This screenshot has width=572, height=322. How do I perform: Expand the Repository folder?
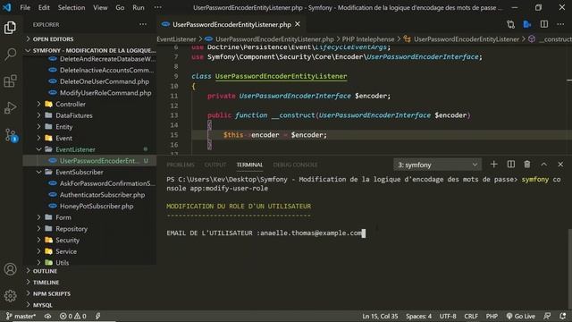(71, 229)
